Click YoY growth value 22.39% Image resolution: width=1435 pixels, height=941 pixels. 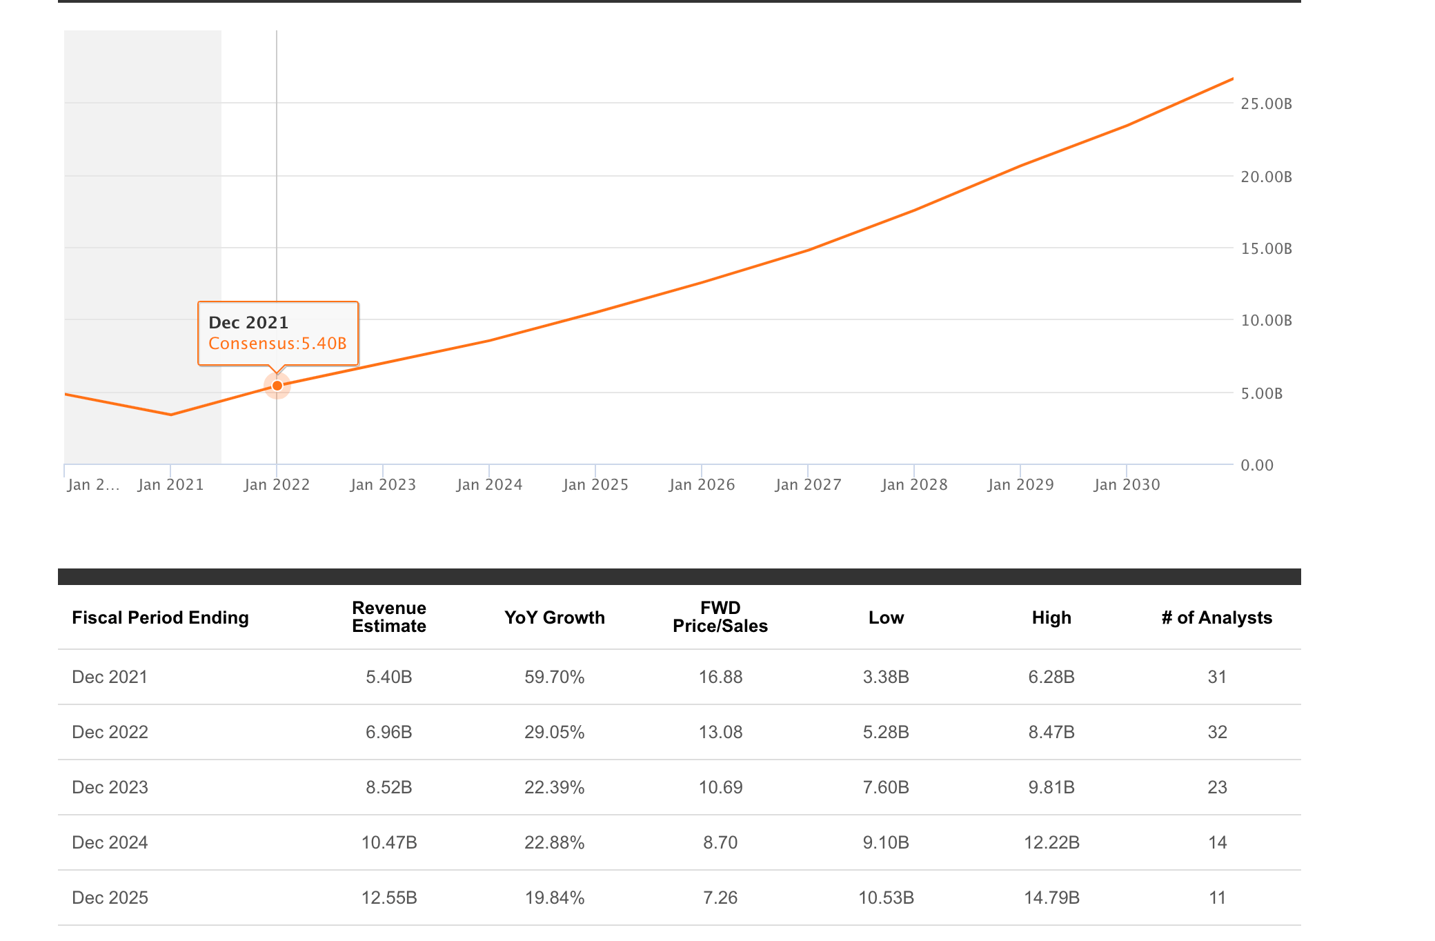click(555, 787)
